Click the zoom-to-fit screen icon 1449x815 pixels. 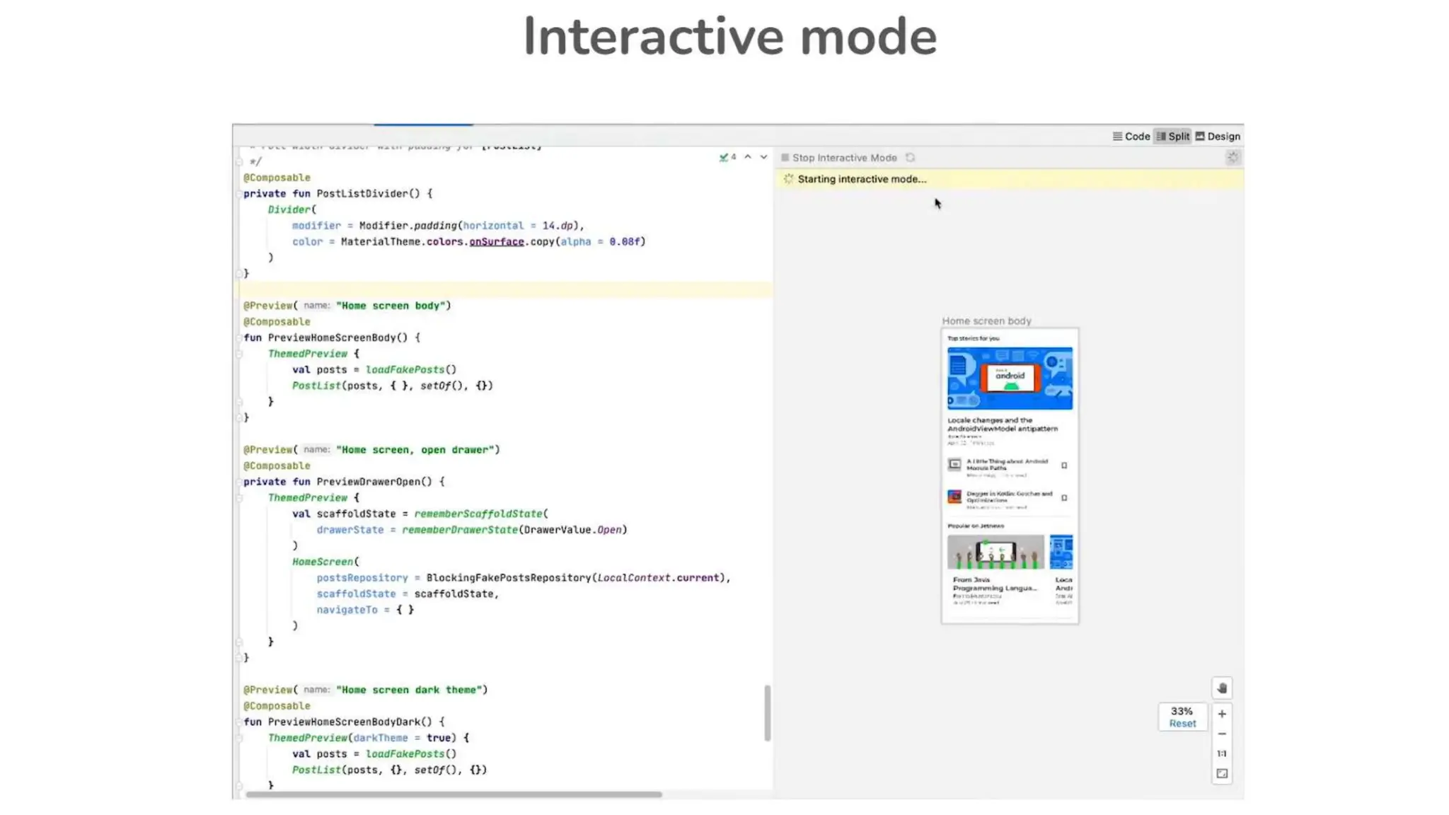point(1222,774)
